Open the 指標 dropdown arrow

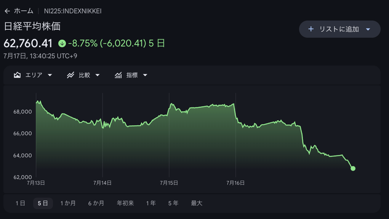[145, 75]
